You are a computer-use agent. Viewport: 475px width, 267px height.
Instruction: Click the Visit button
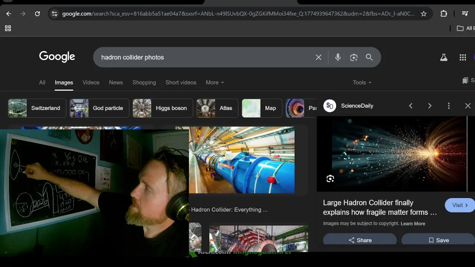(x=460, y=205)
